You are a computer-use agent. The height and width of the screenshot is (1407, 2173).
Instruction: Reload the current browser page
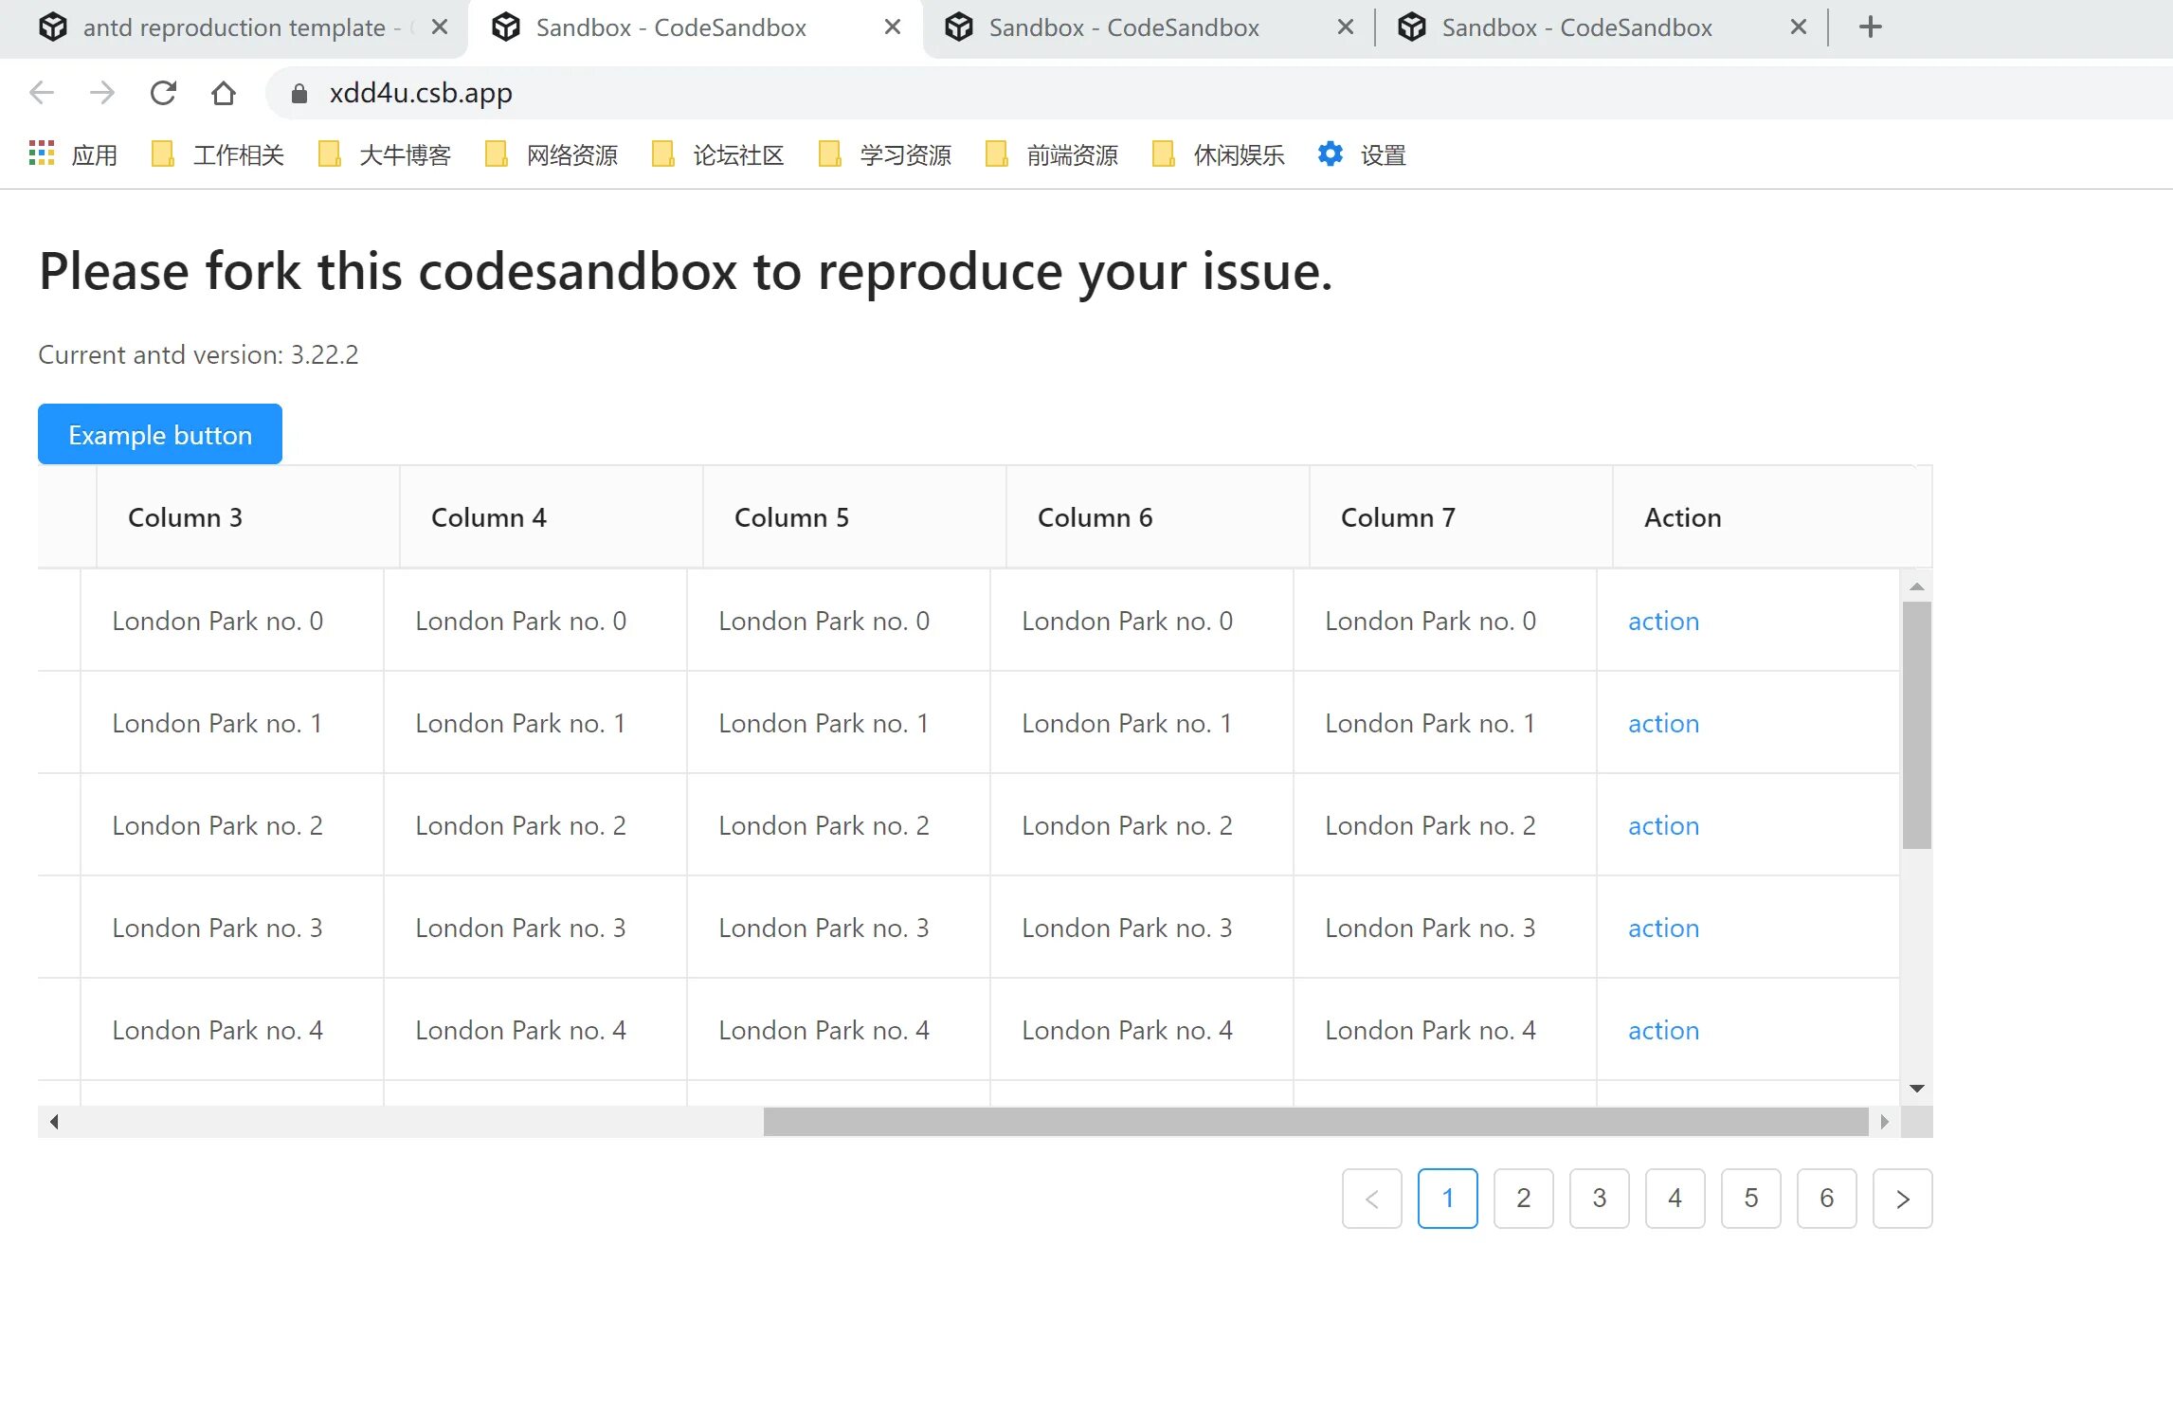(x=163, y=93)
